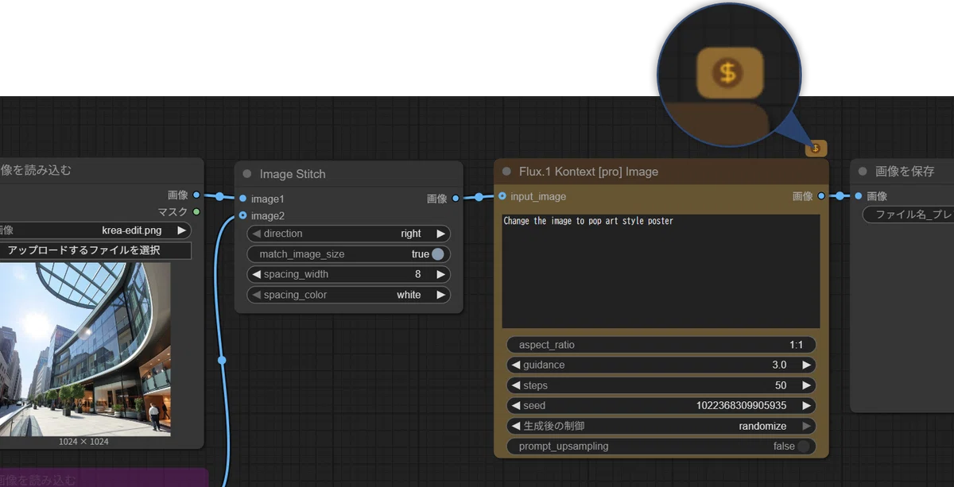The height and width of the screenshot is (487, 954).
Task: Open the spacing_color dropdown showing white
Action: point(349,295)
